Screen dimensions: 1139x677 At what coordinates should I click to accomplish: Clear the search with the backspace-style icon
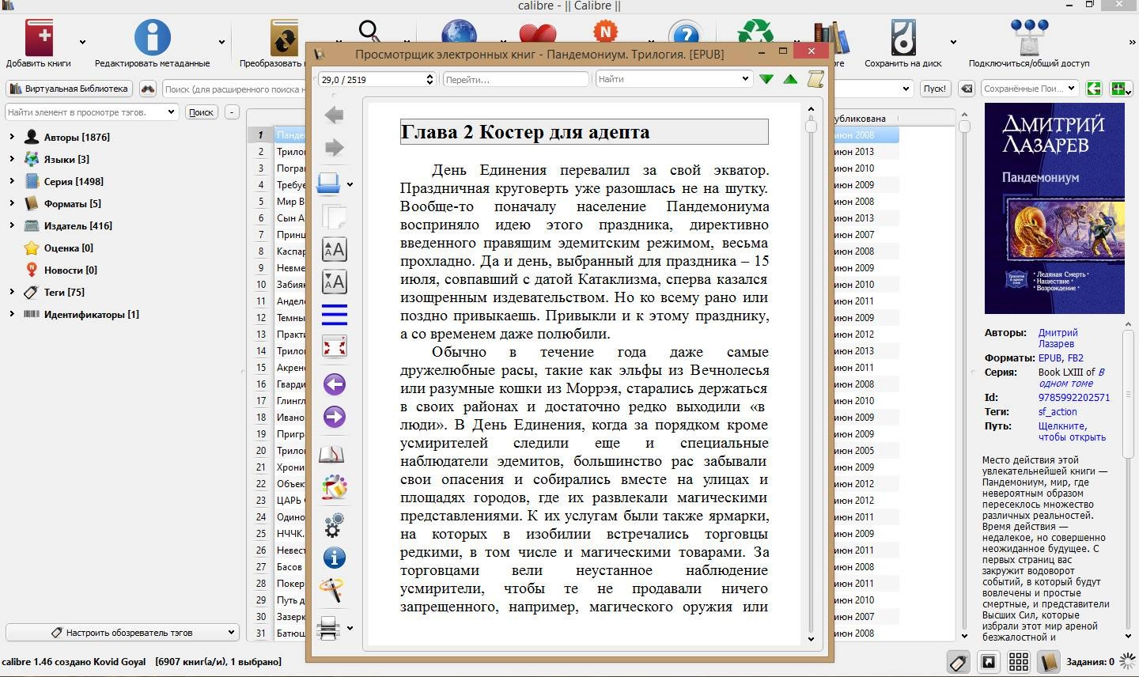[x=966, y=89]
